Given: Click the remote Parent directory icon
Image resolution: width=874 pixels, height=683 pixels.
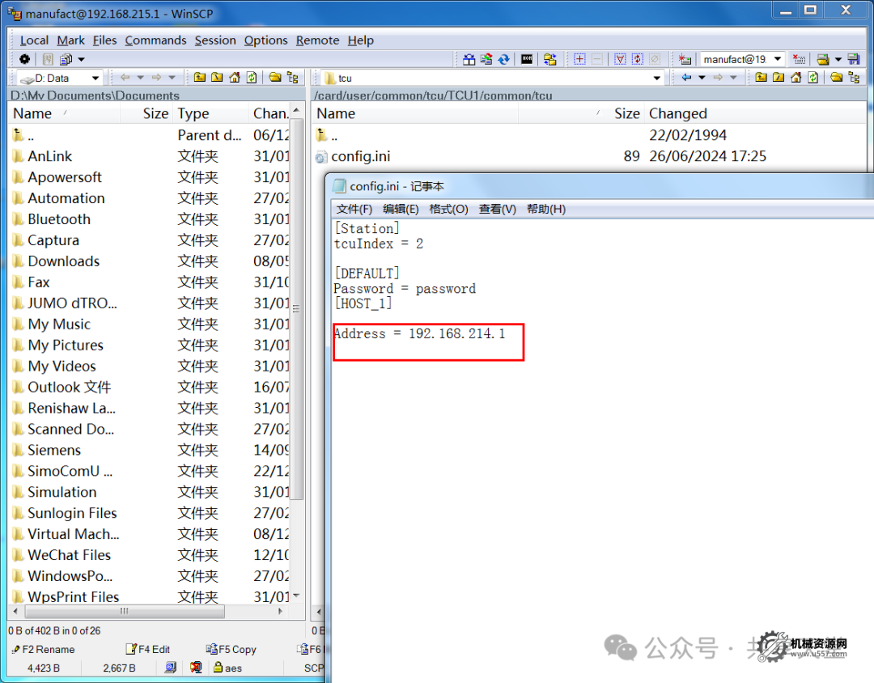Looking at the screenshot, I should (763, 77).
